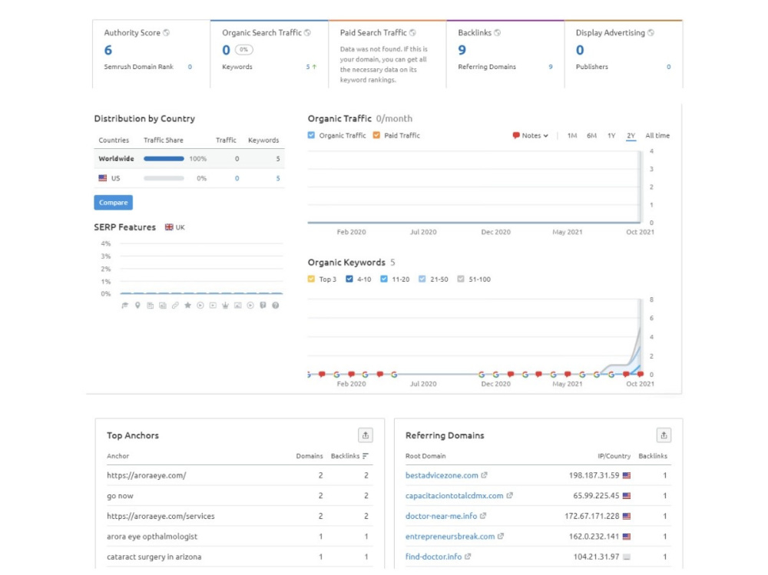Toggle the 51-100 keywords checkbox

[x=460, y=279]
